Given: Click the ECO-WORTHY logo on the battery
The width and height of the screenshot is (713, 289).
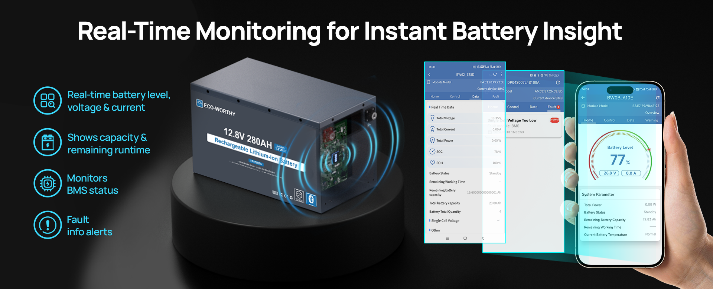Looking at the screenshot, I should 216,107.
